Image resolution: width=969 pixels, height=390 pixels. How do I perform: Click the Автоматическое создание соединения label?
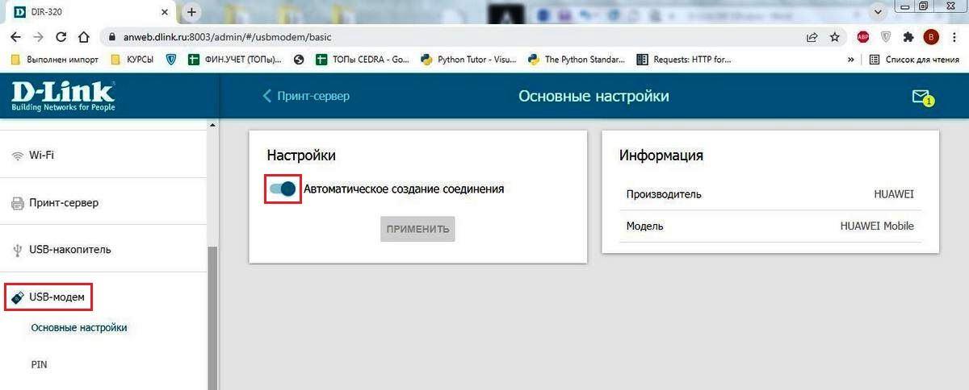click(x=404, y=189)
